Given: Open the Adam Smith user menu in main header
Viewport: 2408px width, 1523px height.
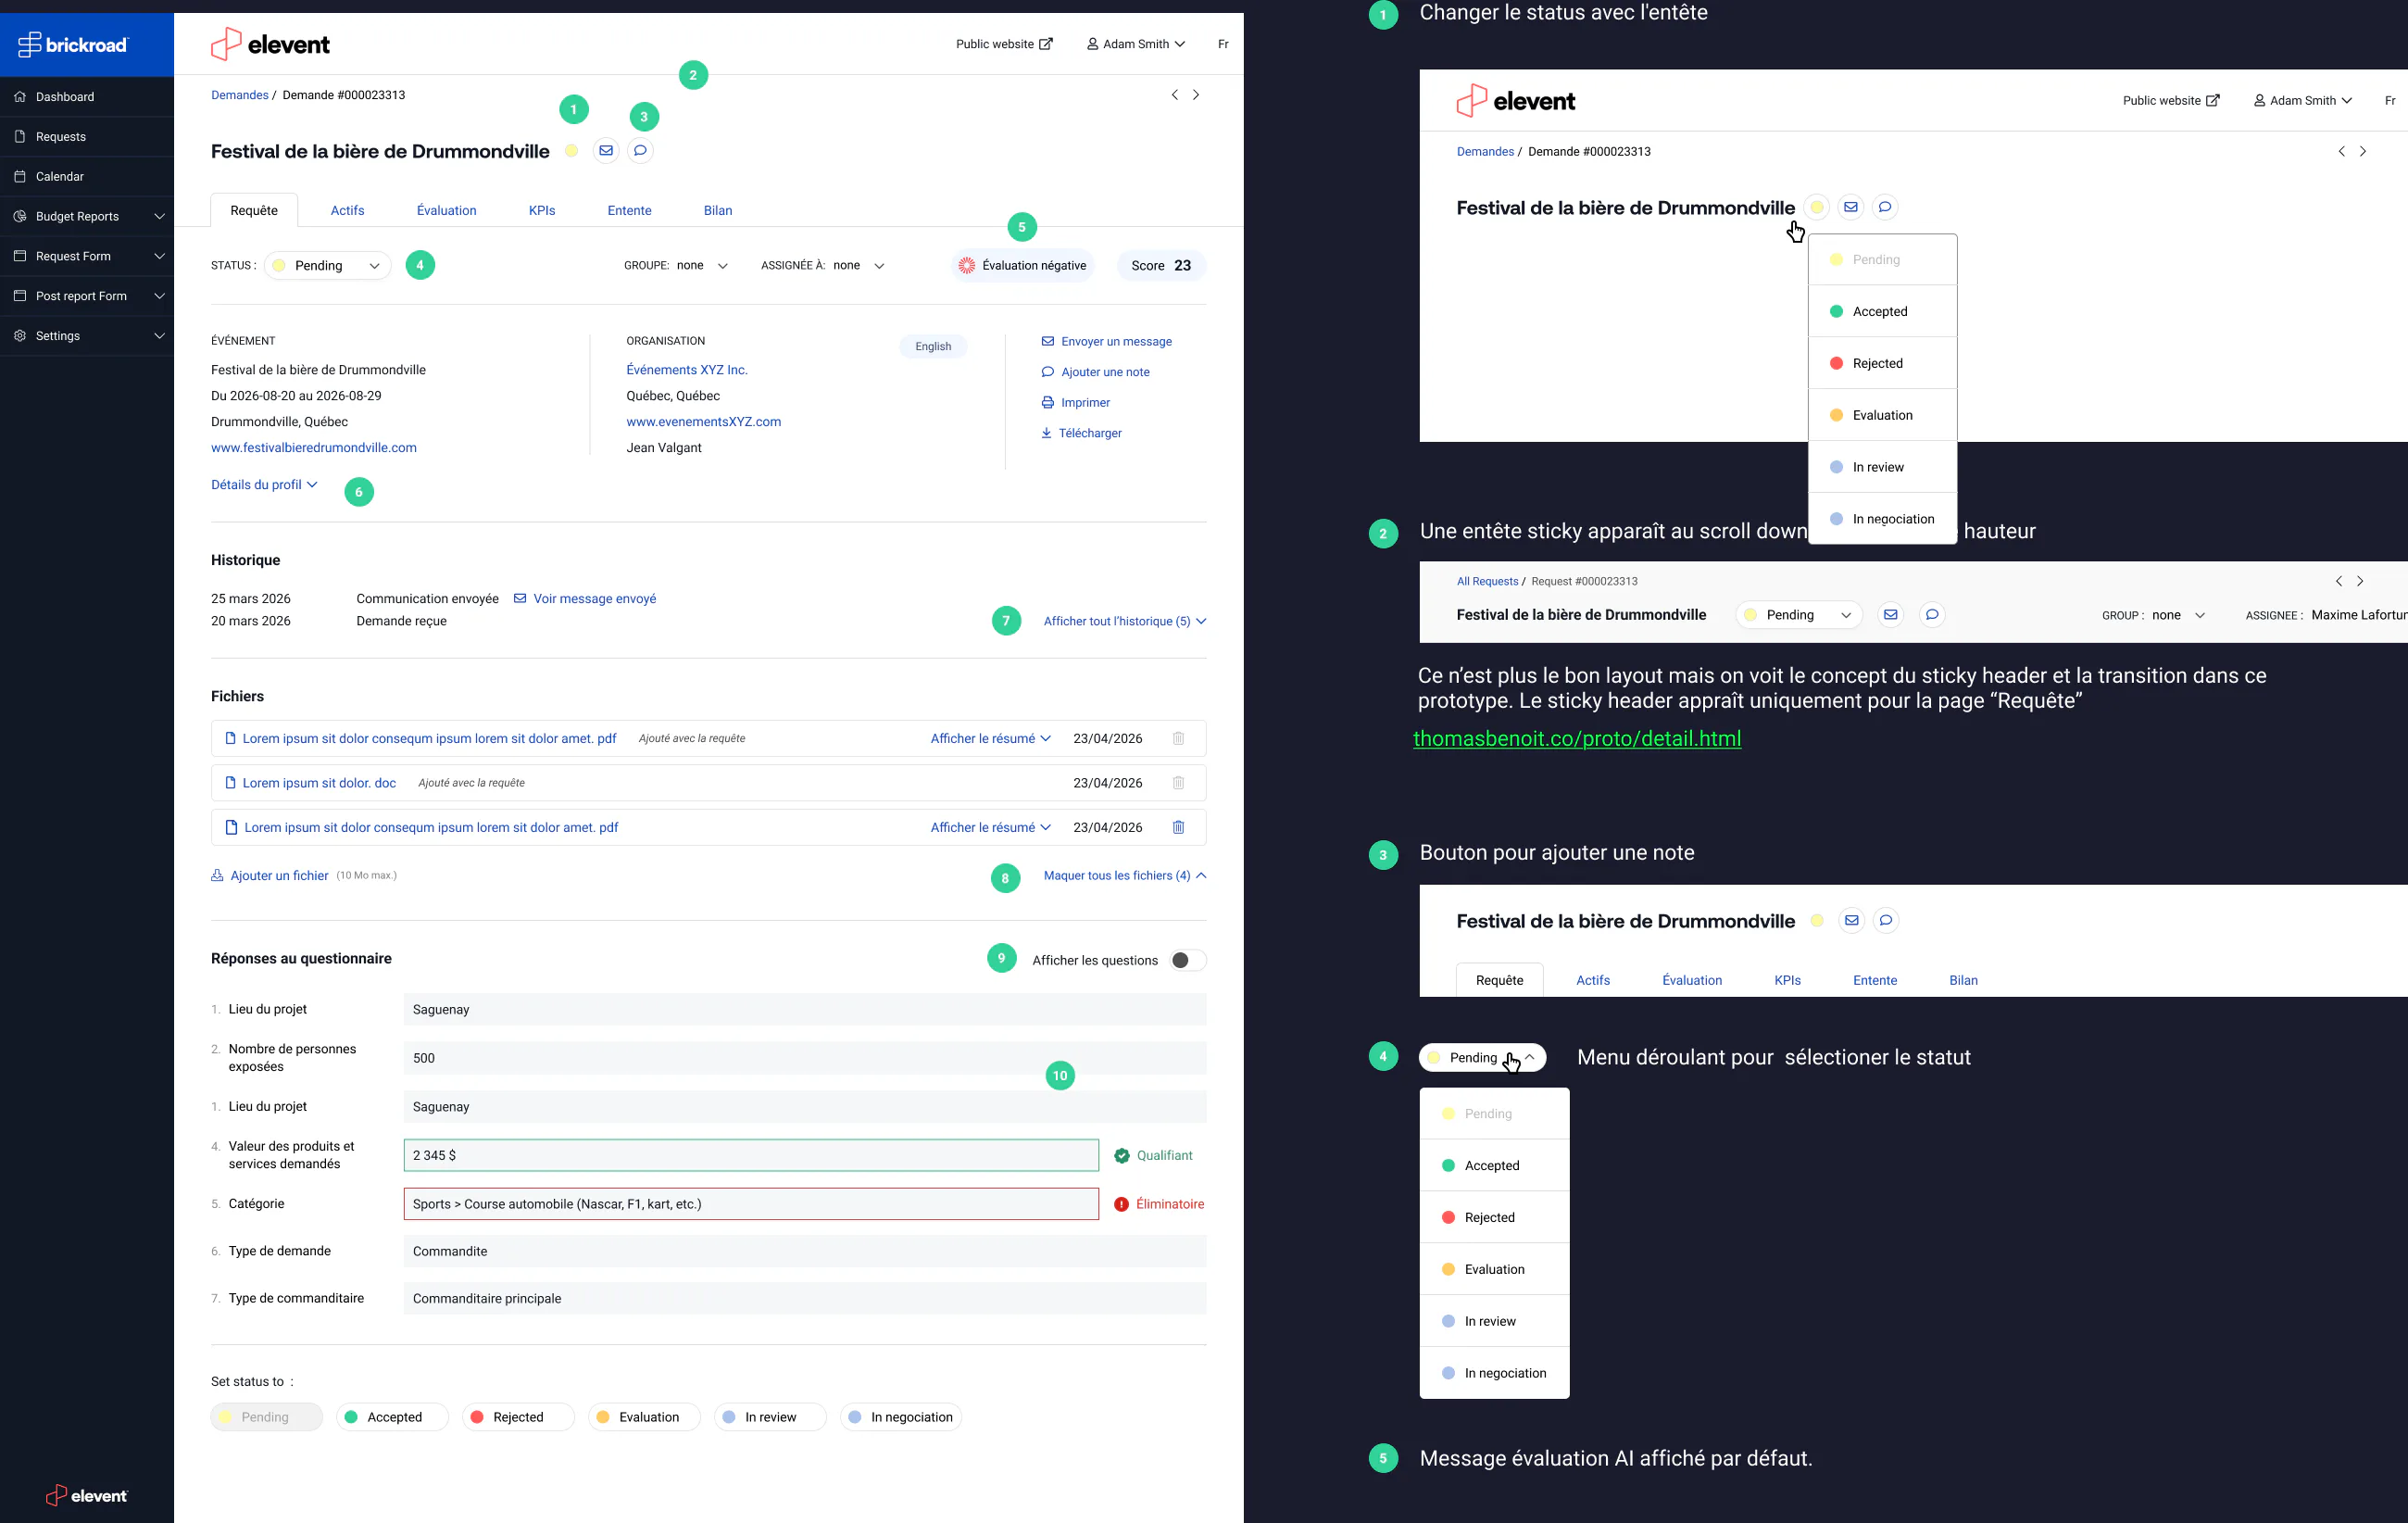Looking at the screenshot, I should point(1136,44).
